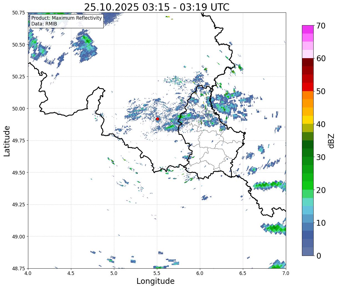Click the slate blue colorbar segment just above 0
Viewport: 338px width, 288px height.
pos(308,251)
